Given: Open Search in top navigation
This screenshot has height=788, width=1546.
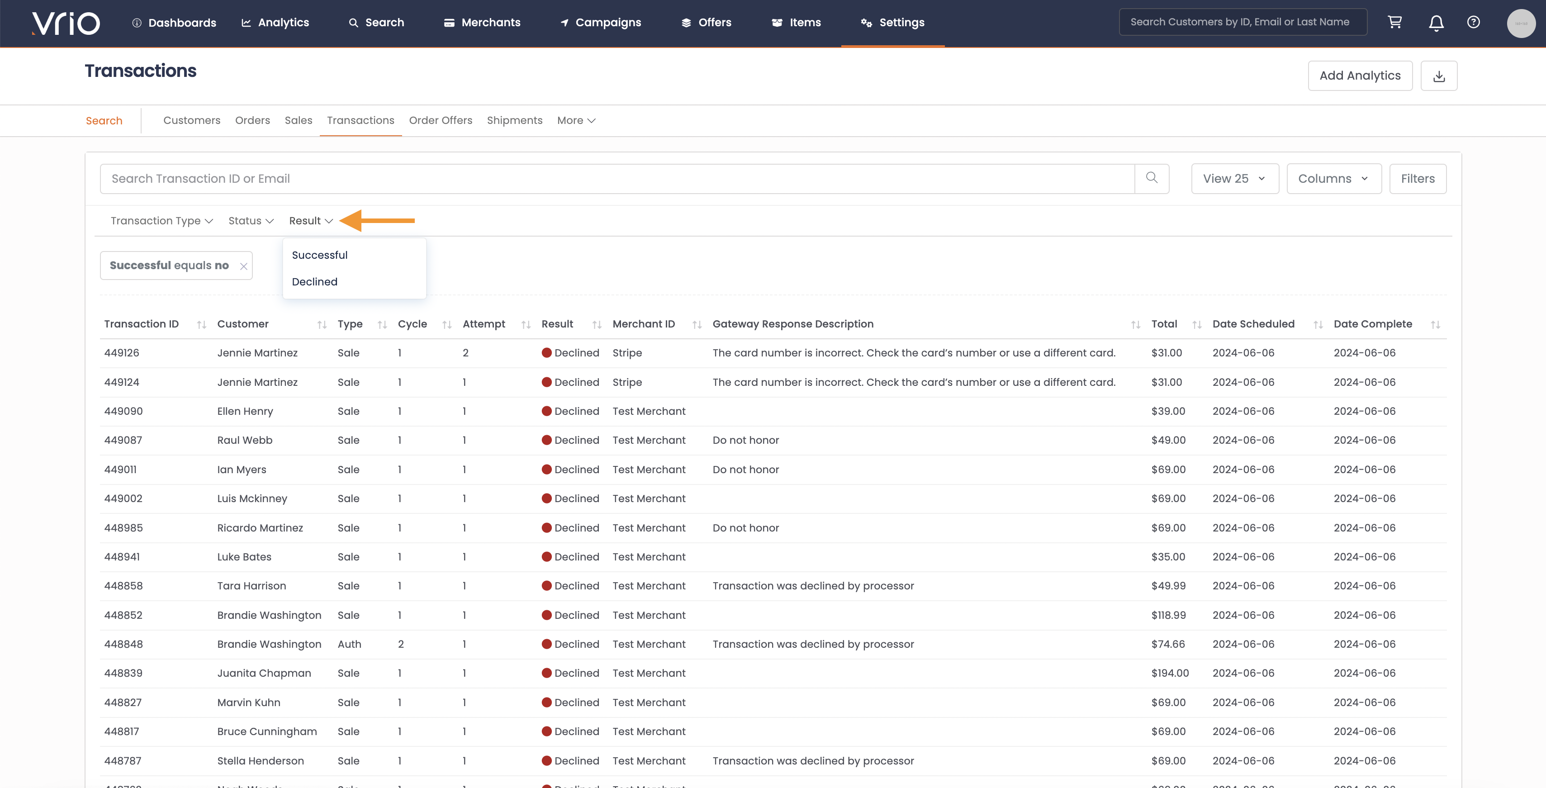Looking at the screenshot, I should tap(376, 23).
